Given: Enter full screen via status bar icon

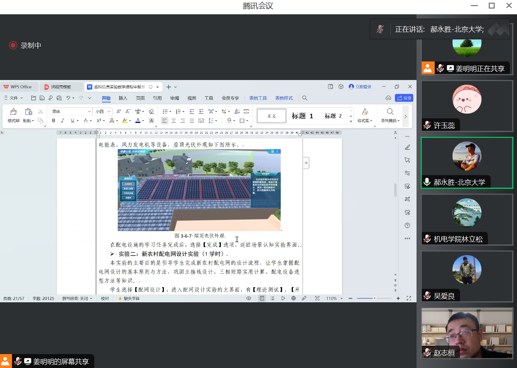Looking at the screenshot, I should click(409, 298).
